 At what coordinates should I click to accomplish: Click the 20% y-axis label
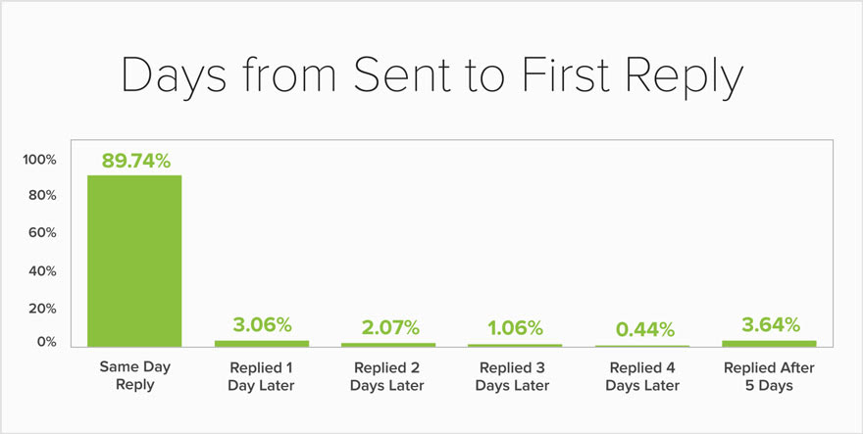pos(43,308)
